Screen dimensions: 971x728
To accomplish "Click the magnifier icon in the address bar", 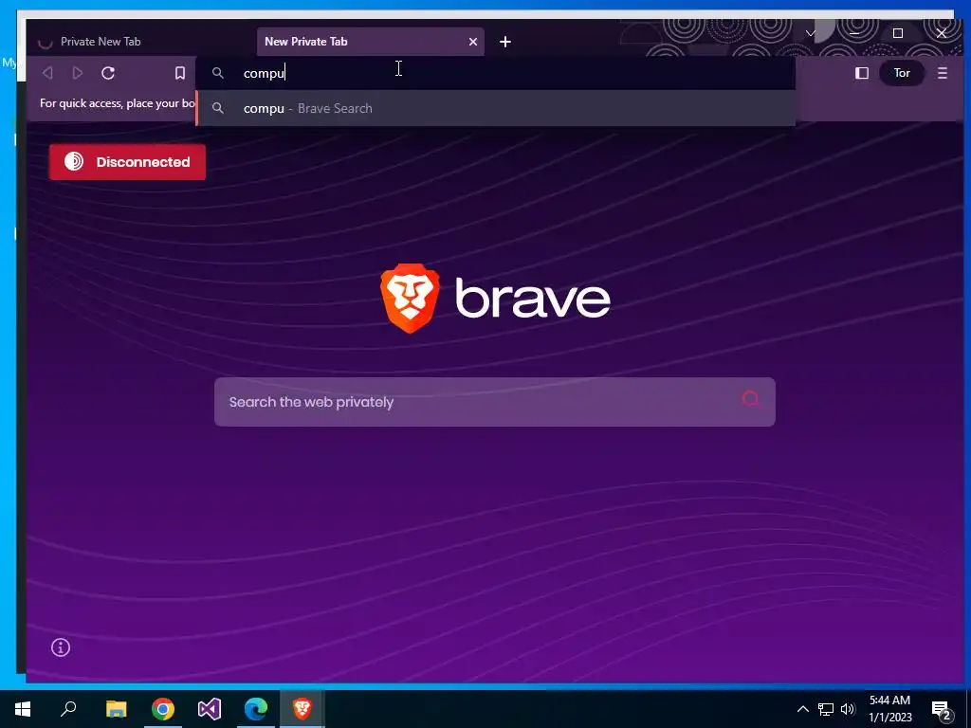I will [x=217, y=73].
